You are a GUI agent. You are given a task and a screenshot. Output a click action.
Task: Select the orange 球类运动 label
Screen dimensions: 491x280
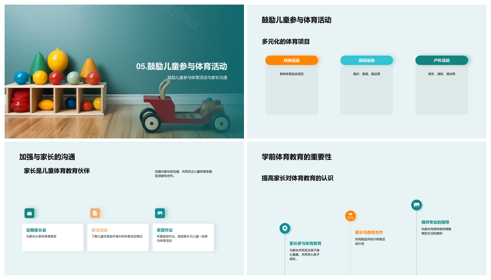point(292,60)
